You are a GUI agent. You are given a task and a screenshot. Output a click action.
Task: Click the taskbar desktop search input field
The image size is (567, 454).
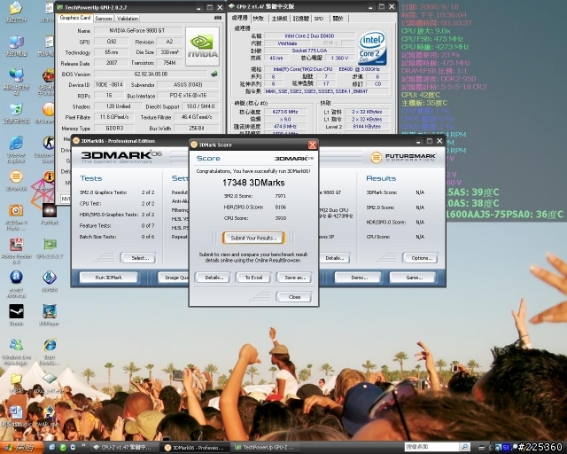[x=432, y=447]
